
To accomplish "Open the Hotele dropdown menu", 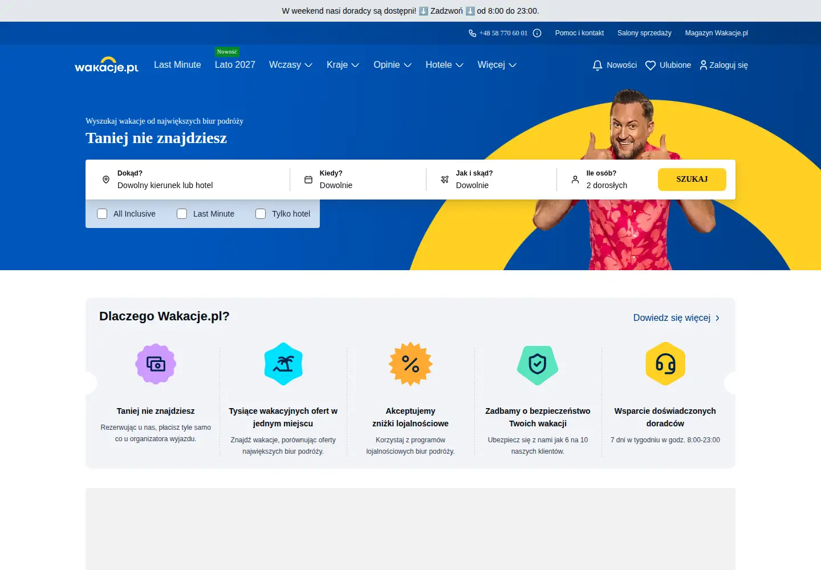I will (x=444, y=65).
